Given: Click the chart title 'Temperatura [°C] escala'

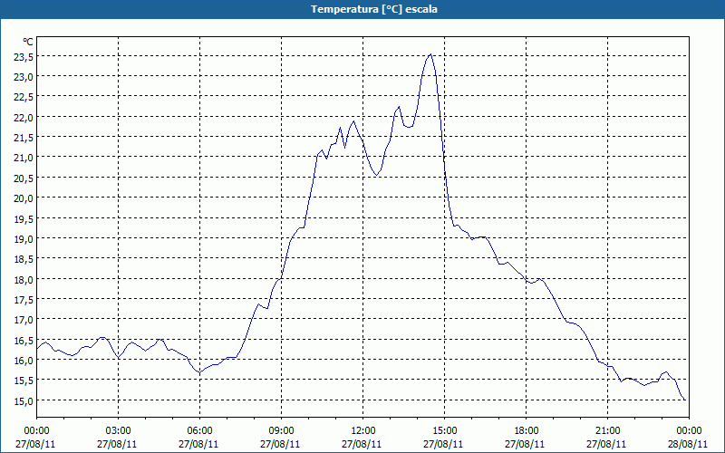Looking at the screenshot, I should click(x=374, y=9).
